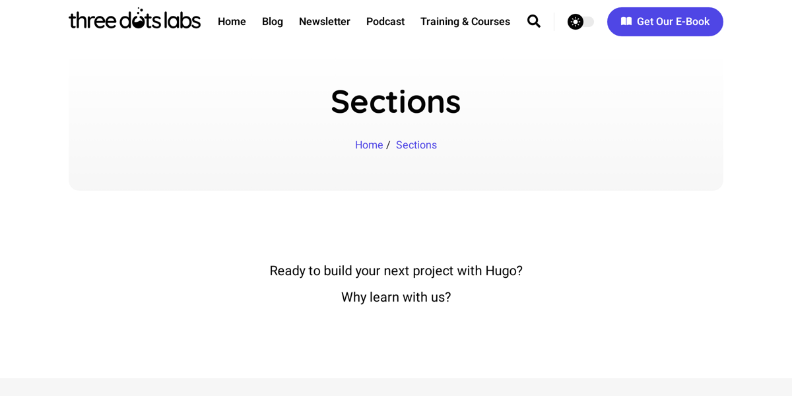Click the slash separator in the breadcrumb

[388, 145]
